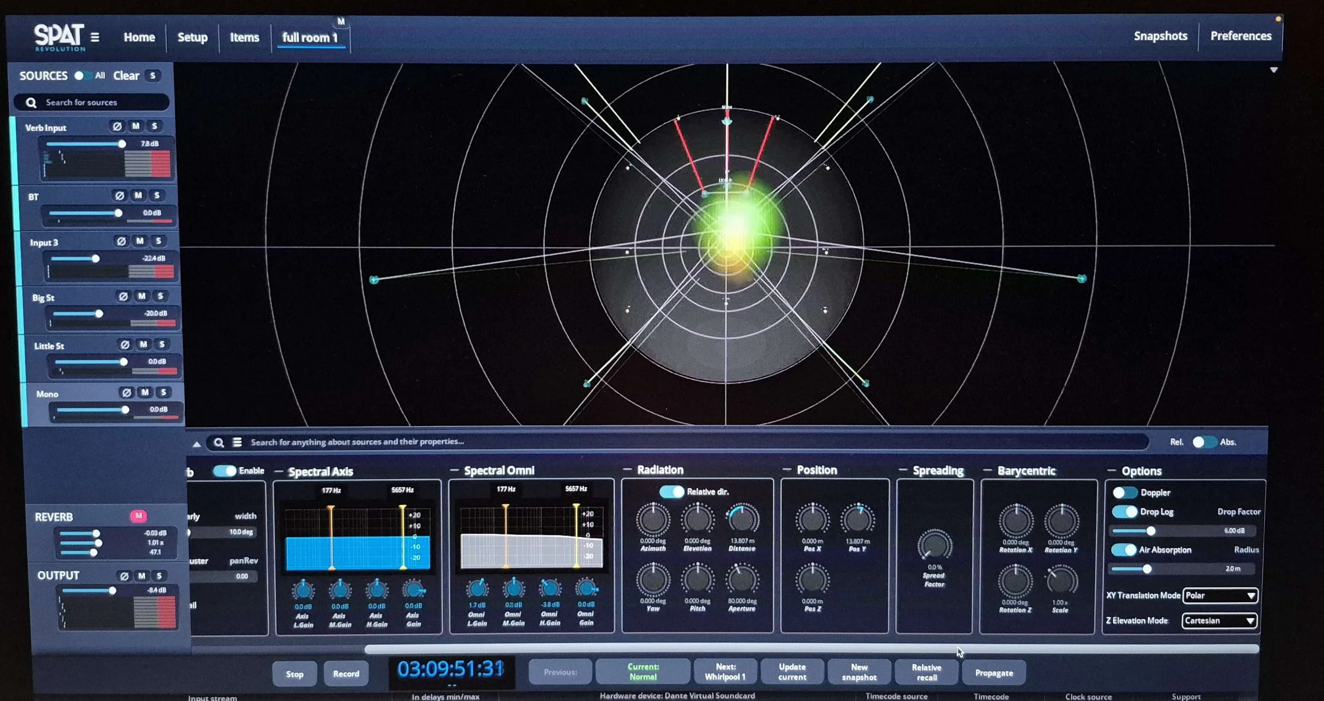Create a New snapshot
1324x701 pixels.
858,671
